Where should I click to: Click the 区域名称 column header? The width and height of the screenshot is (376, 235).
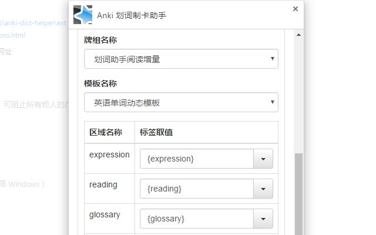(106, 132)
